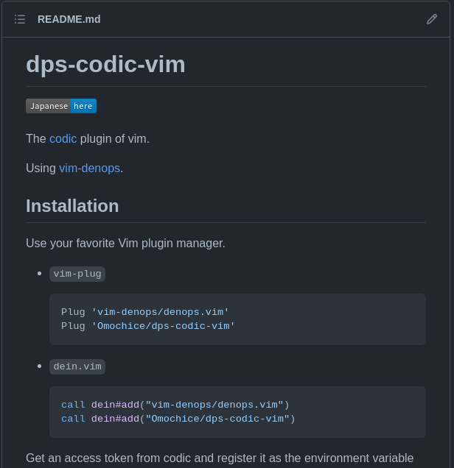Click the dein#add vim-denops/denops.vim code line
Viewport: 454px width, 468px height.
(175, 405)
